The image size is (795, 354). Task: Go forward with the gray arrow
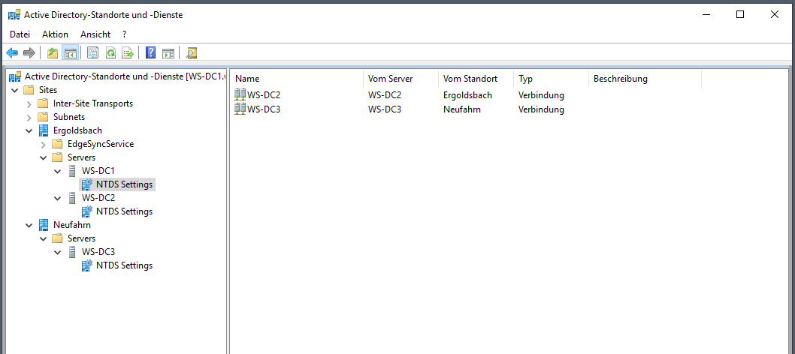tap(29, 52)
